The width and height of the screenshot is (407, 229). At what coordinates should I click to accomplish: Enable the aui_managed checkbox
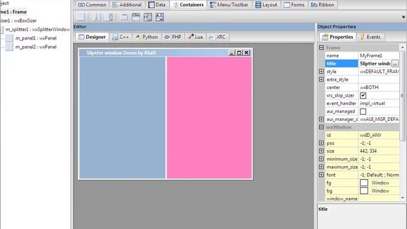click(363, 111)
